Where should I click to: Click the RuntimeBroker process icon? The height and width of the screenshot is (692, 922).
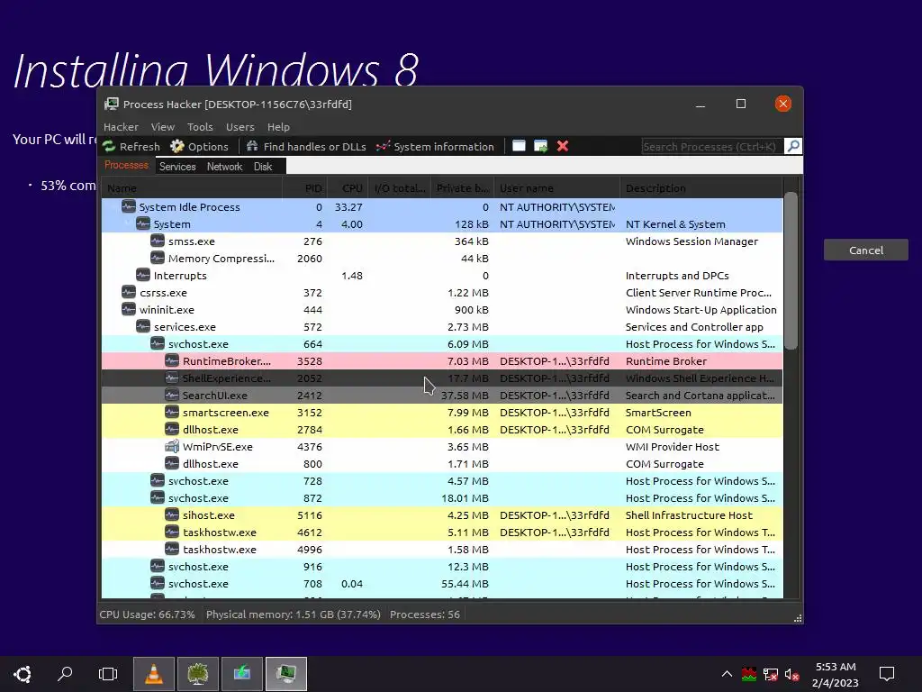tap(172, 360)
